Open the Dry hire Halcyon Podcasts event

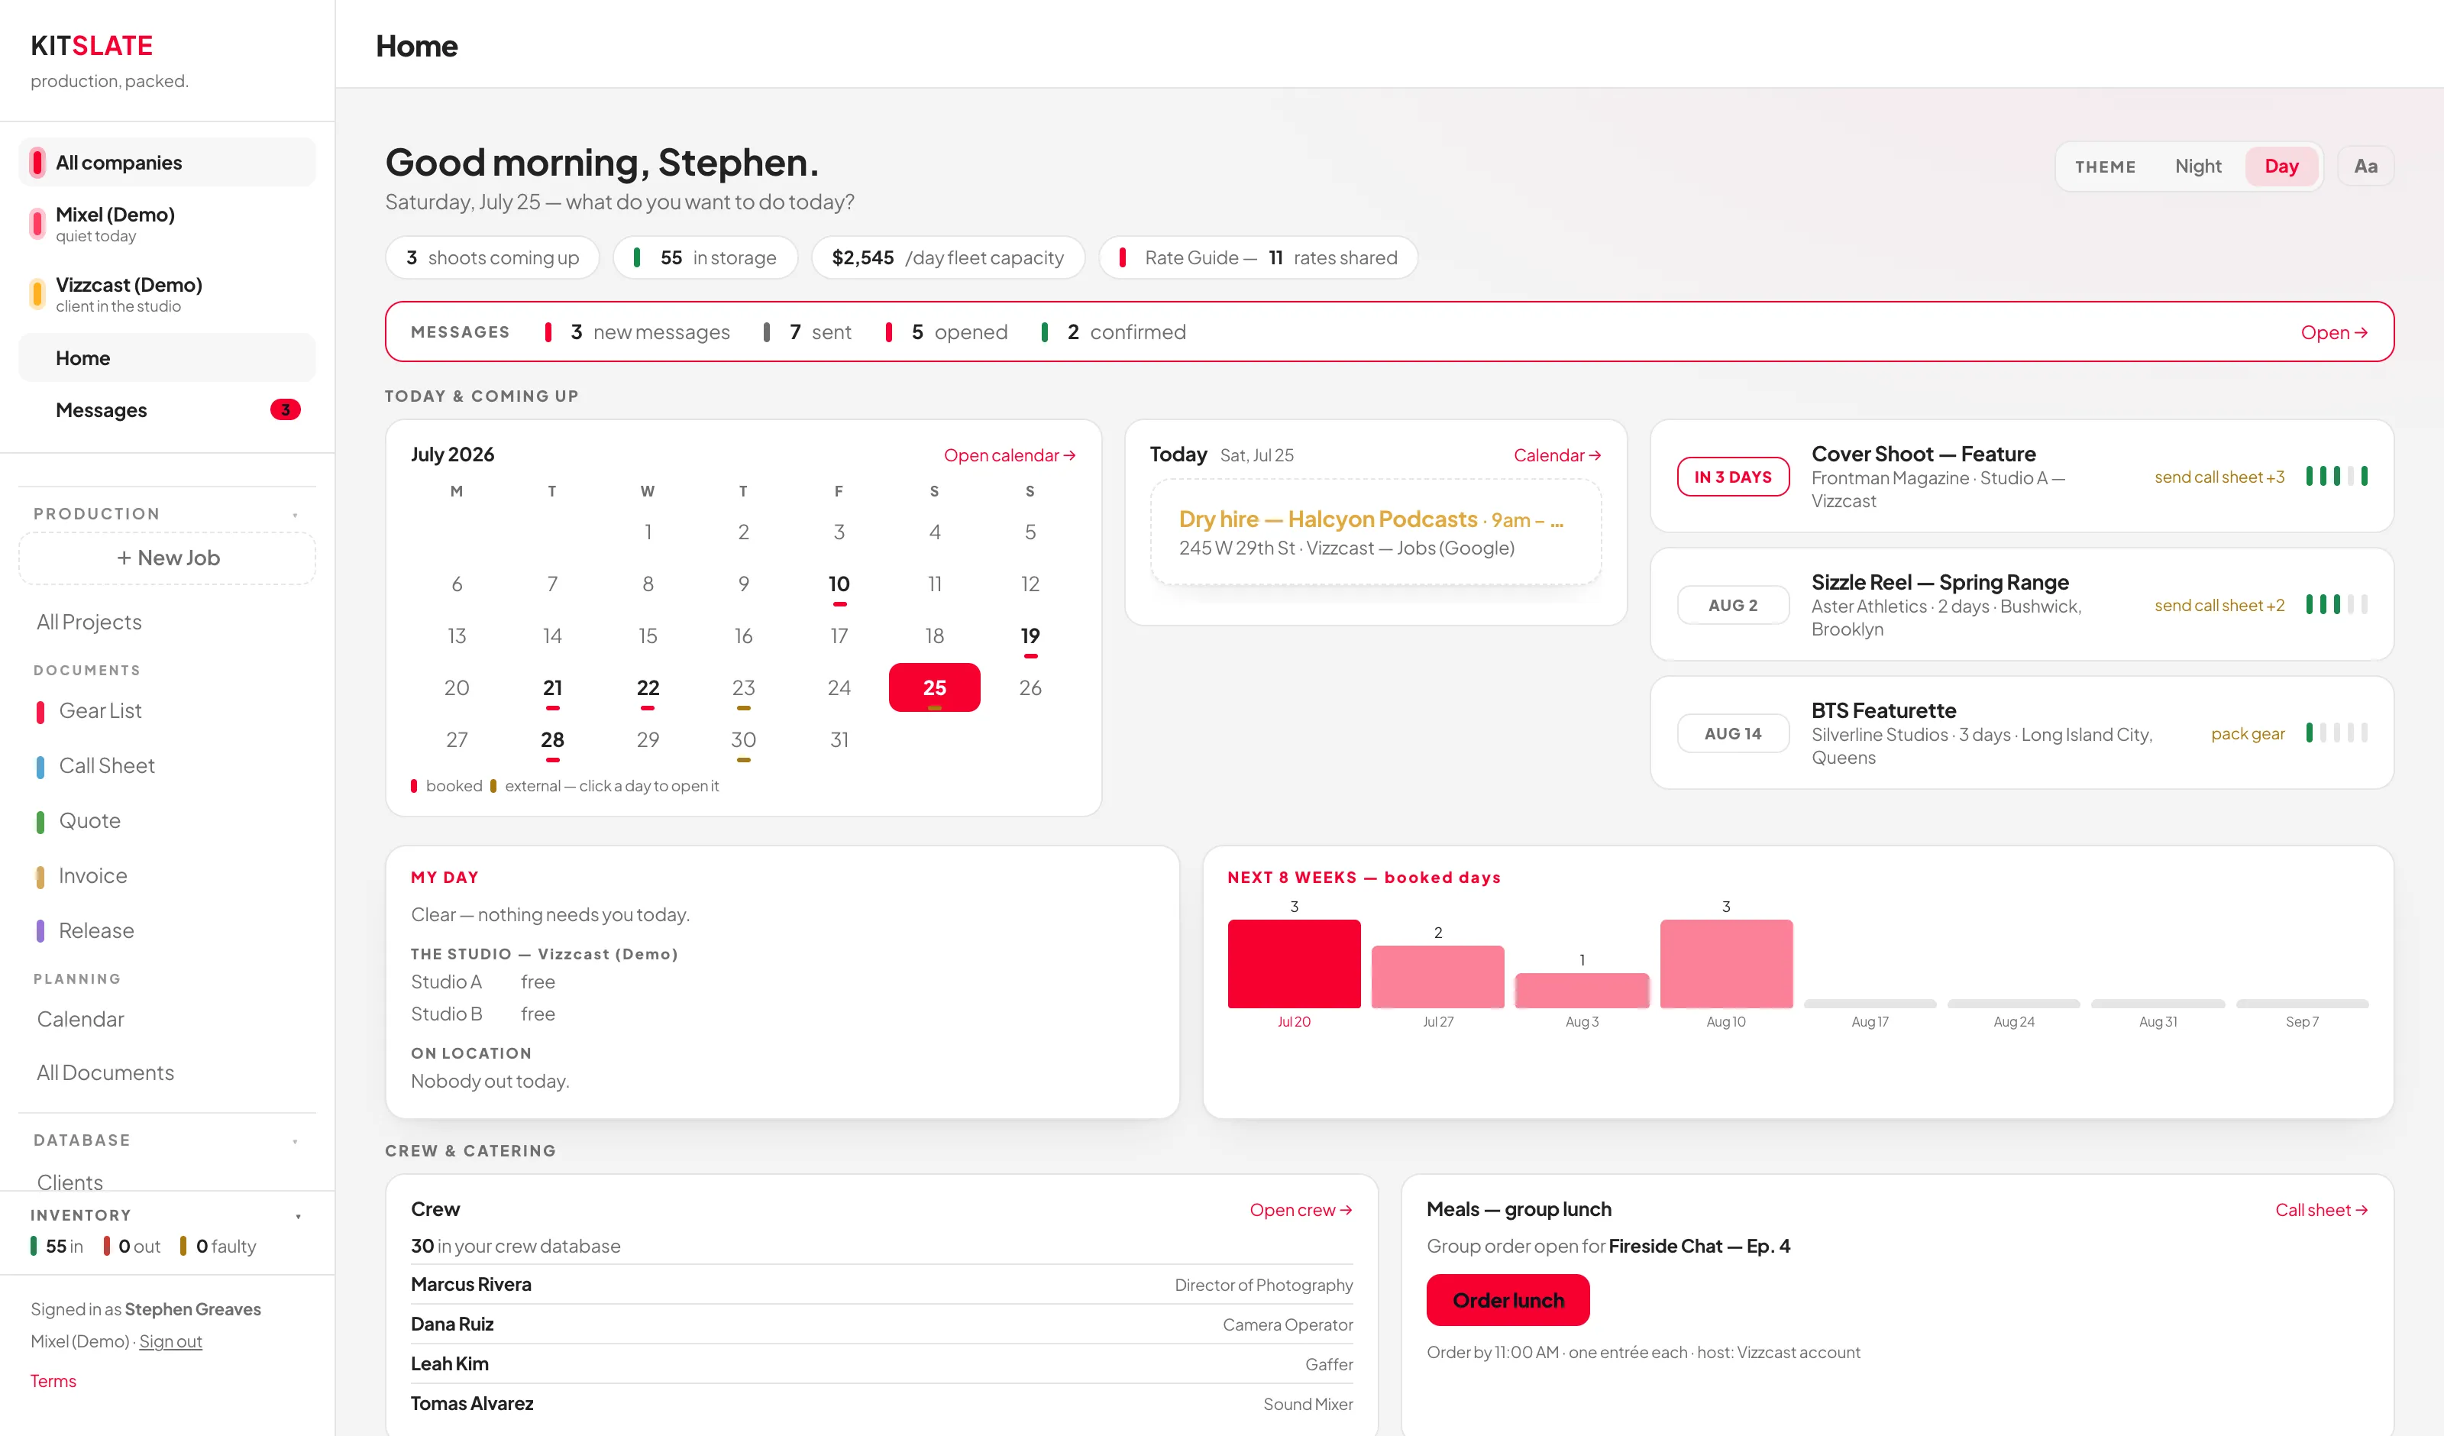pyautogui.click(x=1376, y=532)
